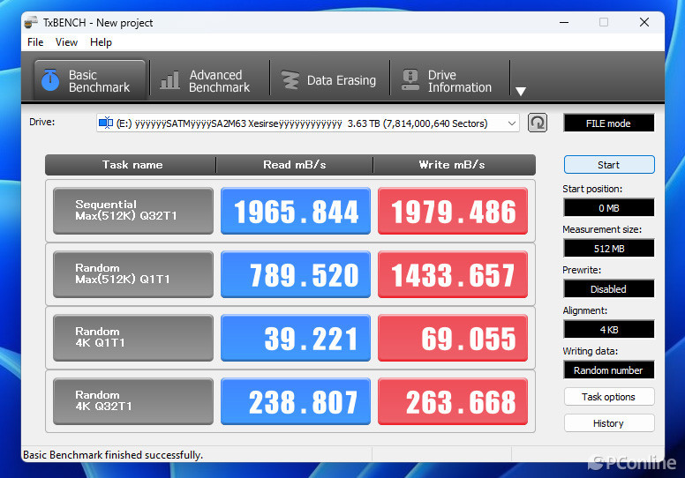The image size is (685, 478).
Task: Select sequential write result 1979.486
Action: pos(453,211)
